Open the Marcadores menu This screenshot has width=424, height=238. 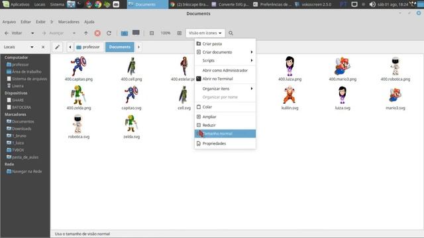69,22
